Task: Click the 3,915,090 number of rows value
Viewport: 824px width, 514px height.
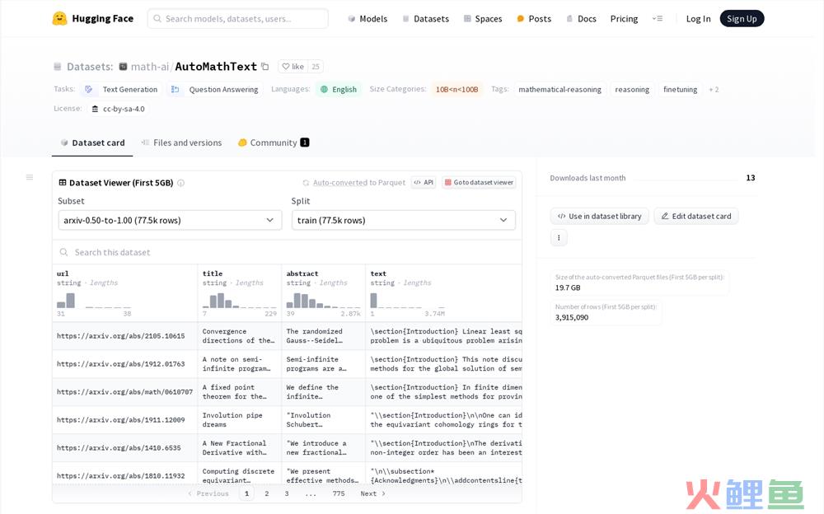Action: [x=572, y=317]
